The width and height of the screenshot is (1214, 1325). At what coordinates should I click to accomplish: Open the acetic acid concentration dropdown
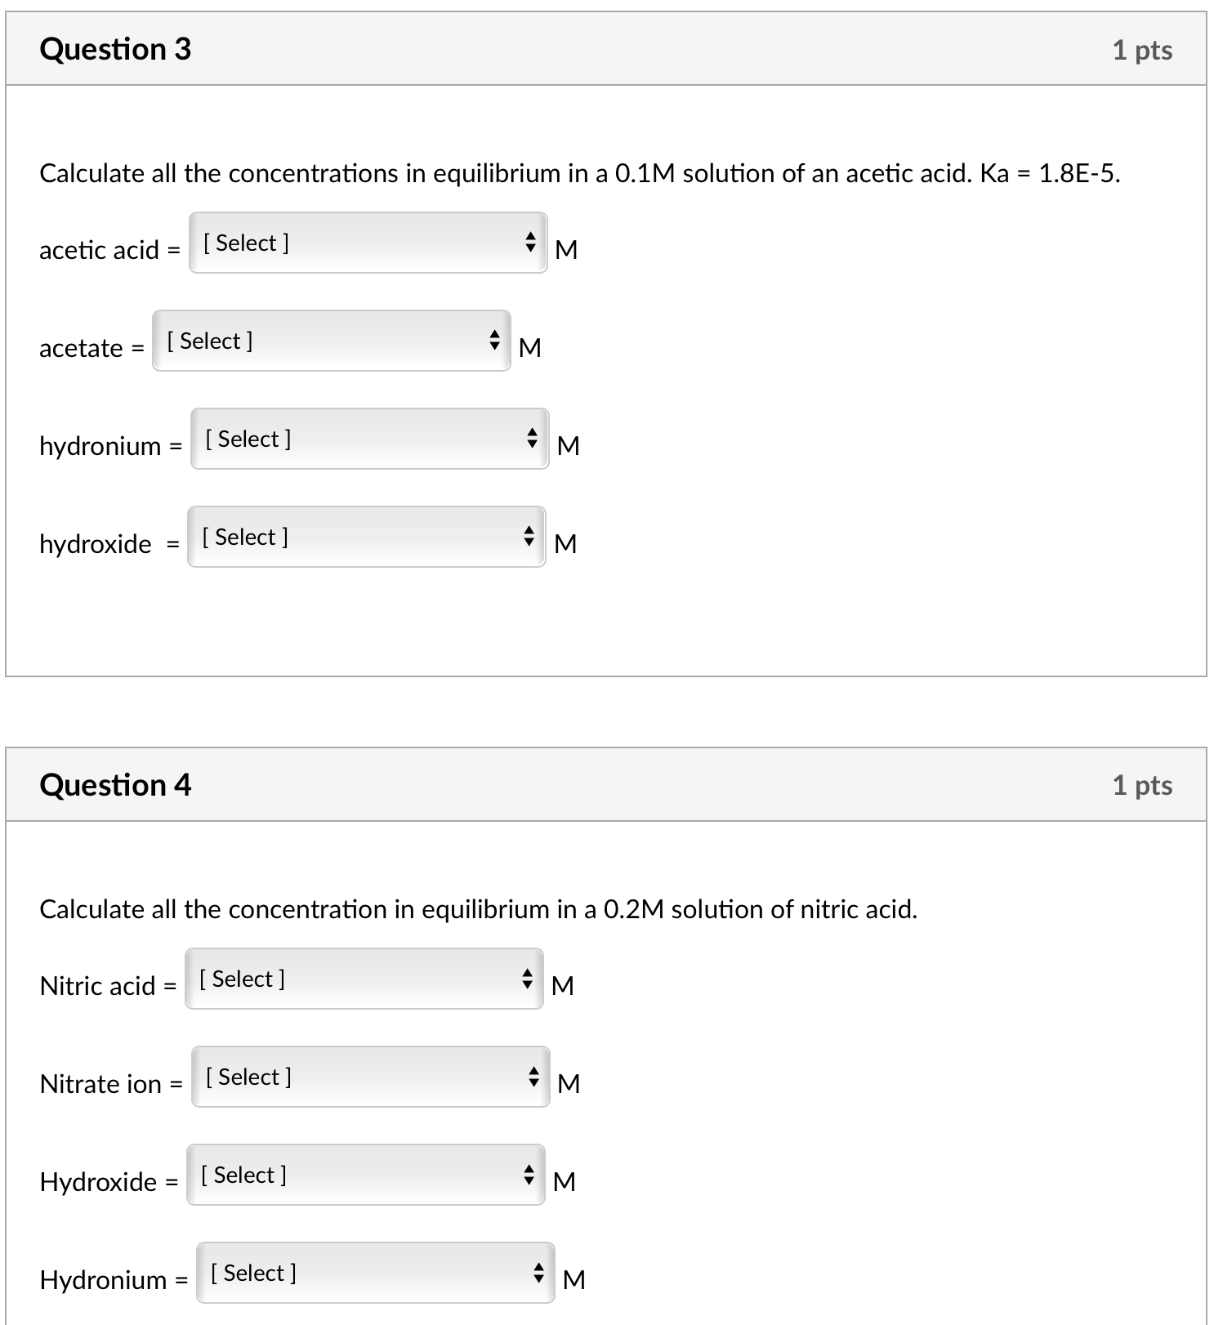[x=368, y=243]
